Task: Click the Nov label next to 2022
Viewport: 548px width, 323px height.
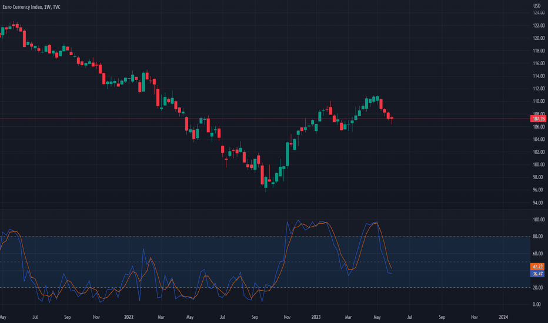Action: click(x=96, y=317)
